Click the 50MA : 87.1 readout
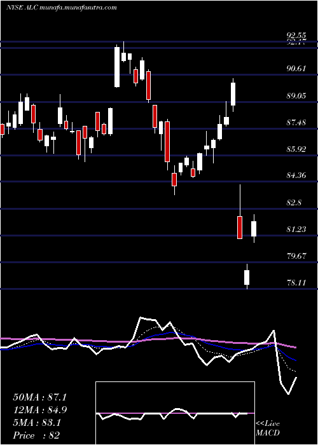The width and height of the screenshot is (318, 445). click(x=39, y=397)
